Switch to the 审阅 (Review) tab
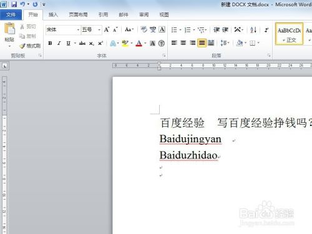The image size is (312, 234). tap(144, 15)
